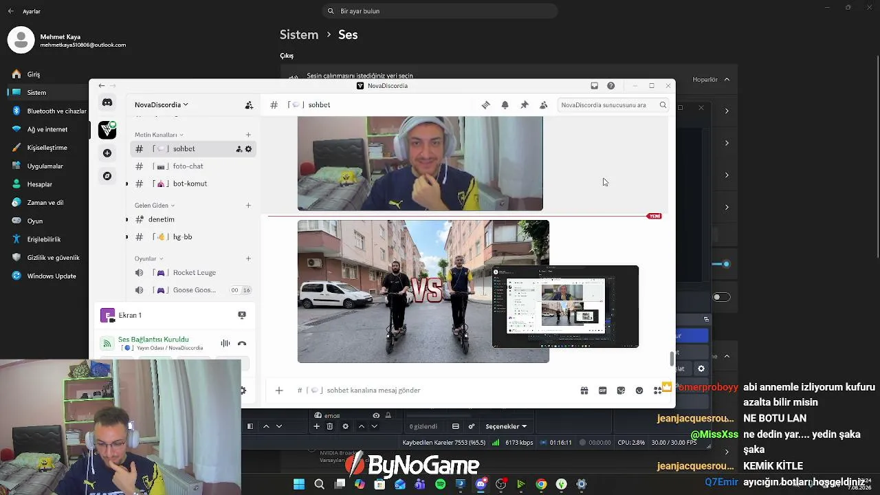The image size is (880, 495).
Task: Move OBS source down arrow
Action: [x=375, y=426]
